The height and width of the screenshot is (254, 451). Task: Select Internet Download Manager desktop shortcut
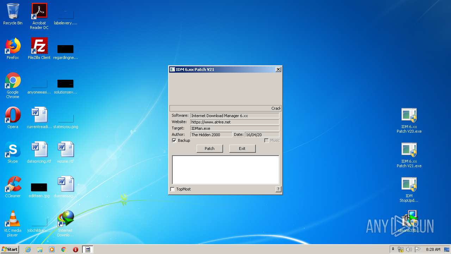(x=66, y=224)
